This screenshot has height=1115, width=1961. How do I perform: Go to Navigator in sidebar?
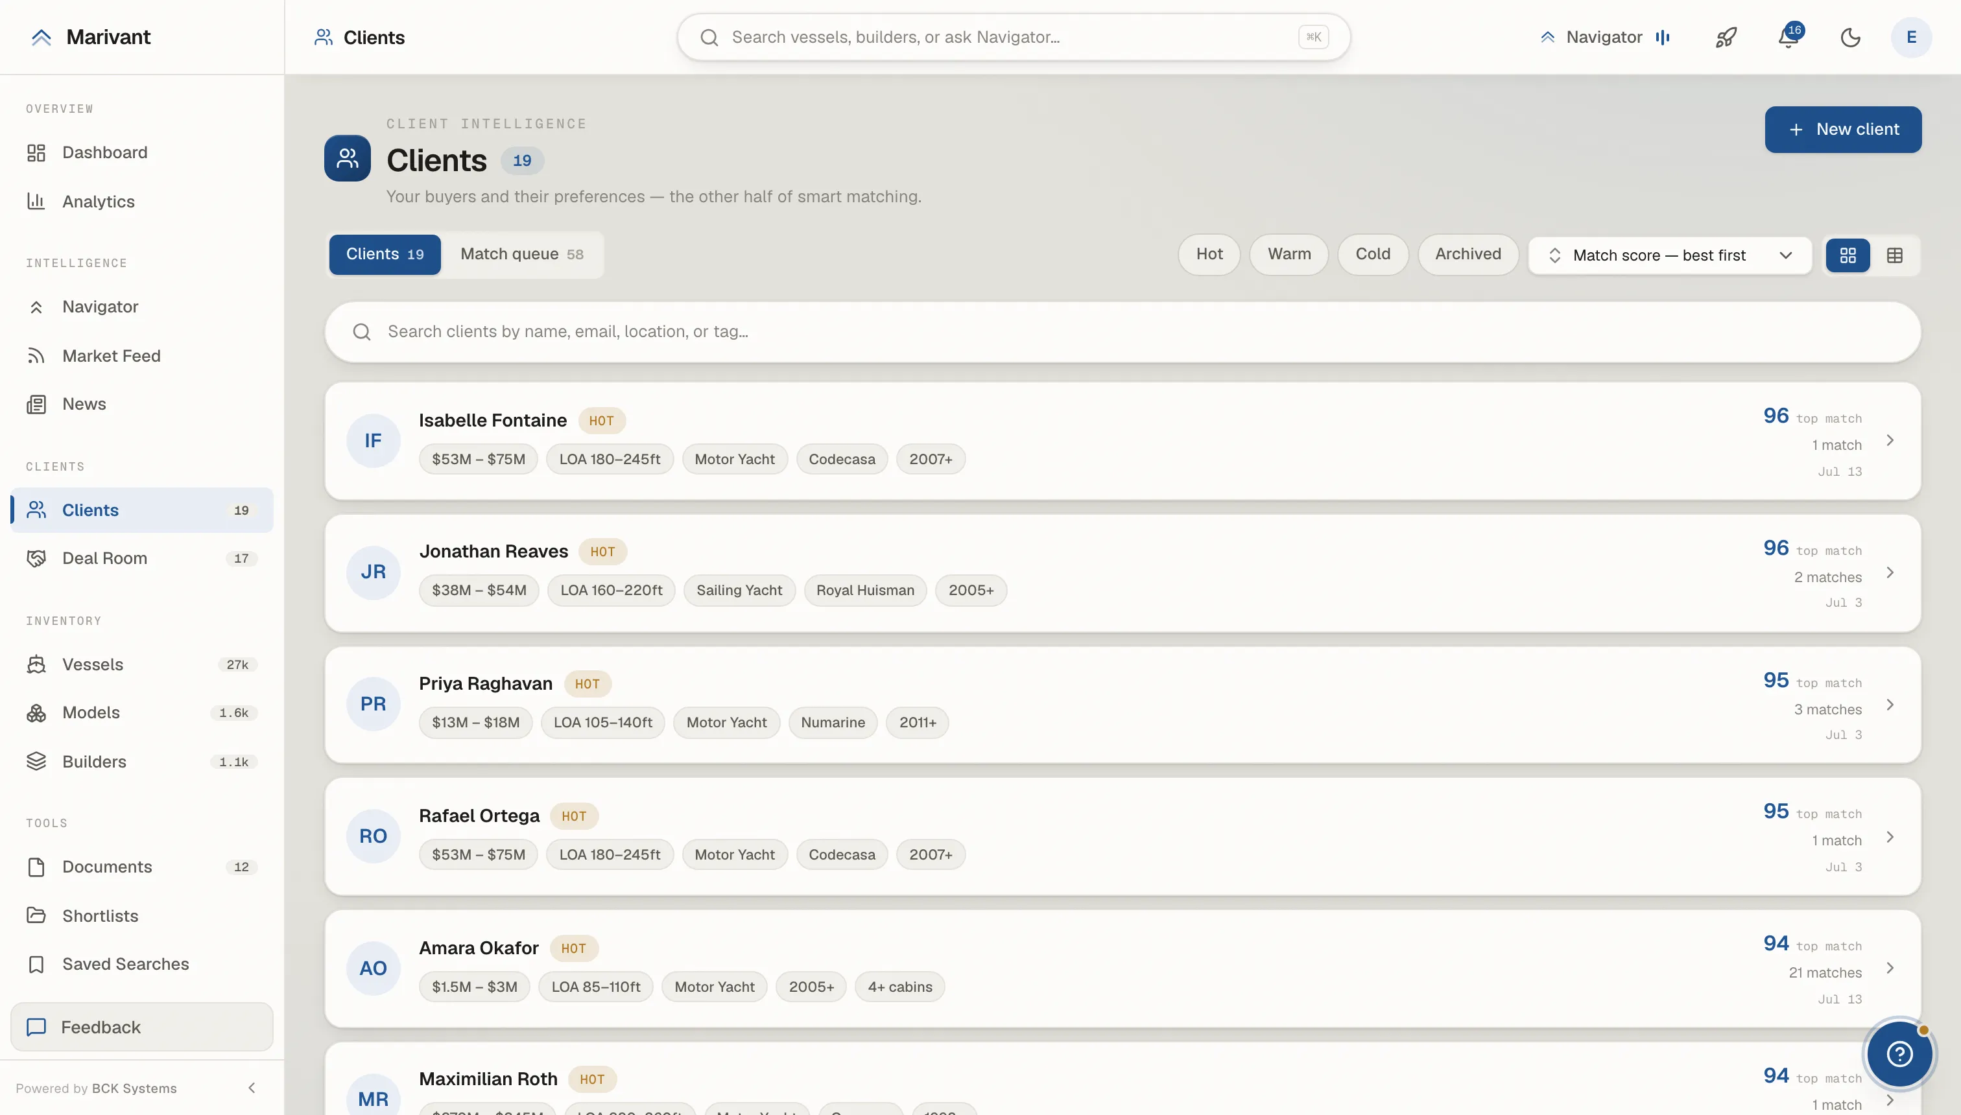(x=142, y=307)
